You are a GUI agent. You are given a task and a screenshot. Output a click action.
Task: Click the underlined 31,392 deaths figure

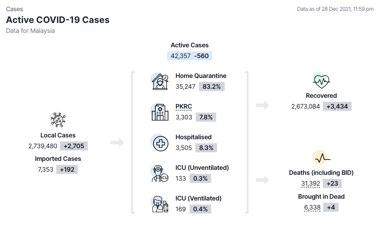(311, 183)
